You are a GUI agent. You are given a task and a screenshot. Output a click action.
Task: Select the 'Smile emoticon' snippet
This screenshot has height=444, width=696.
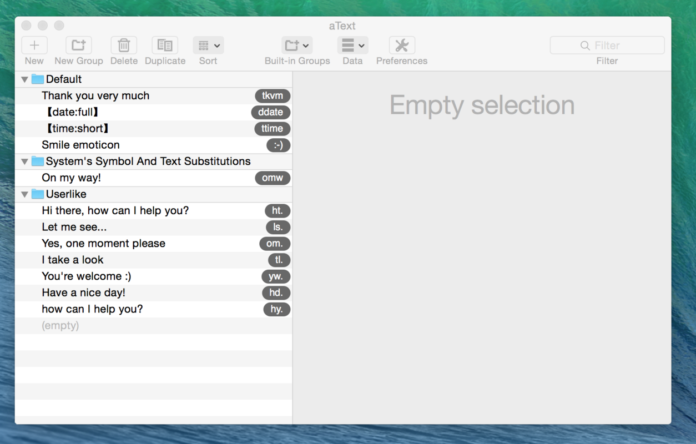click(x=80, y=145)
